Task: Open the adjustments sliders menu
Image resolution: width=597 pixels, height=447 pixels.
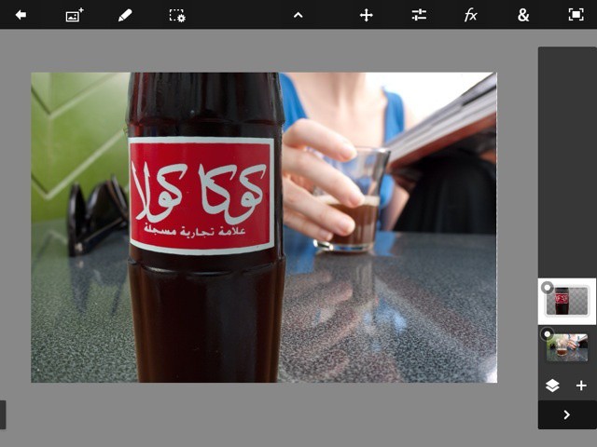Action: click(x=419, y=15)
